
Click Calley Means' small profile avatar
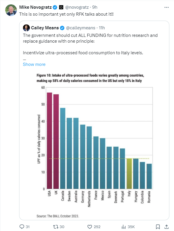[x=26, y=28]
